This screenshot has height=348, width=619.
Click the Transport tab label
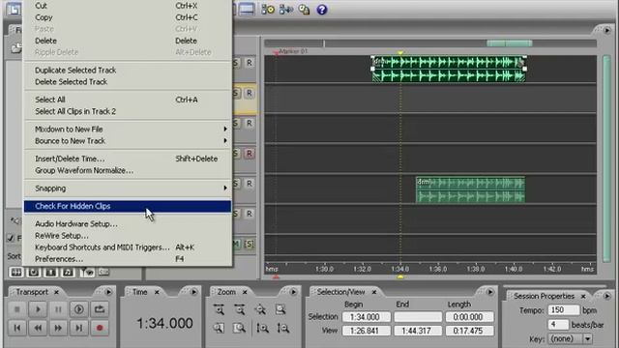[x=32, y=292]
